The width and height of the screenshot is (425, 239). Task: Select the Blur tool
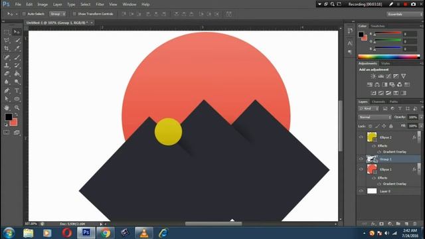tap(7, 82)
